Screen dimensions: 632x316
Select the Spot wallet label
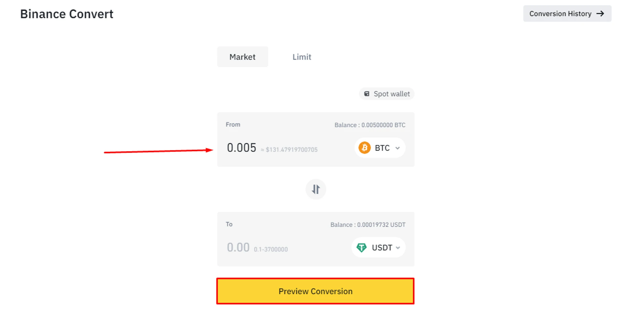392,94
